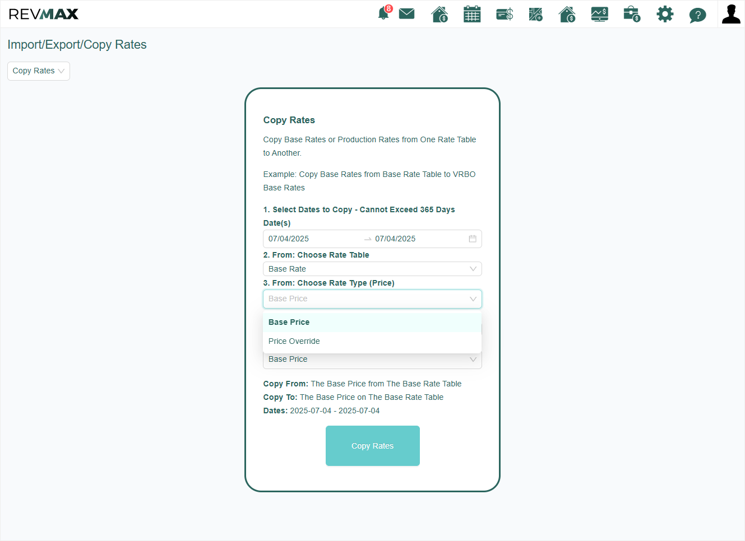745x541 pixels.
Task: Open the settings gear icon
Action: point(665,14)
